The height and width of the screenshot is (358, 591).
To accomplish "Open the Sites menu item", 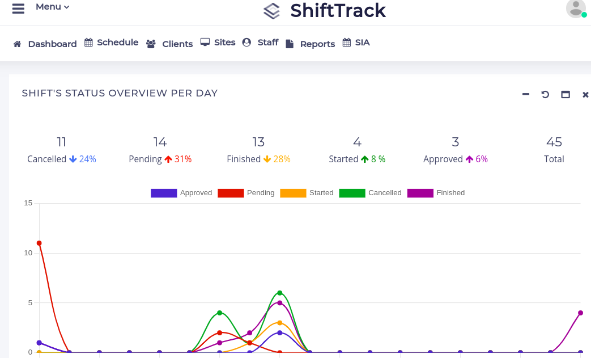I will [224, 42].
